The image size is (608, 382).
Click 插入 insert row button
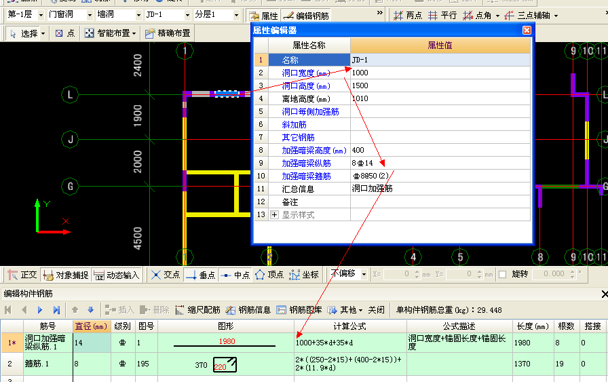(119, 310)
